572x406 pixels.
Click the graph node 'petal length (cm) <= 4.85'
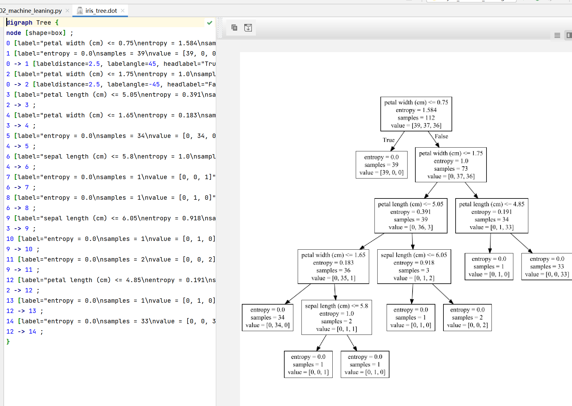coord(491,216)
